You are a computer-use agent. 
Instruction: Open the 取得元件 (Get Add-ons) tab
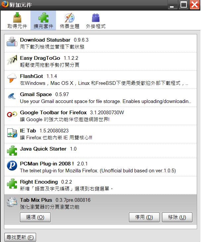pyautogui.click(x=17, y=20)
